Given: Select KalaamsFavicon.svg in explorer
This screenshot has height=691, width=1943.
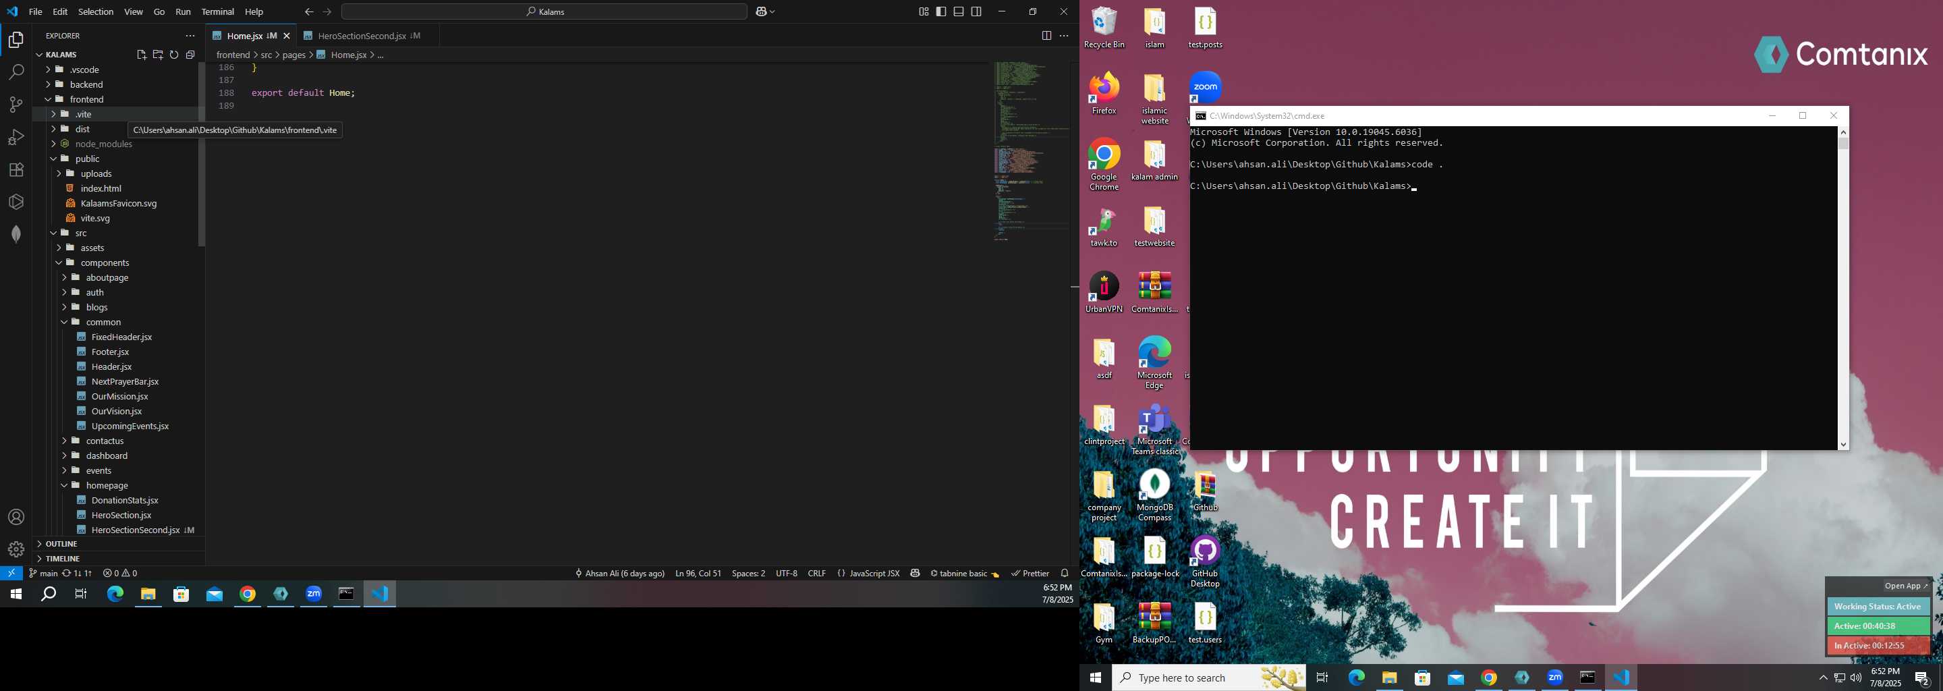Looking at the screenshot, I should 119,204.
